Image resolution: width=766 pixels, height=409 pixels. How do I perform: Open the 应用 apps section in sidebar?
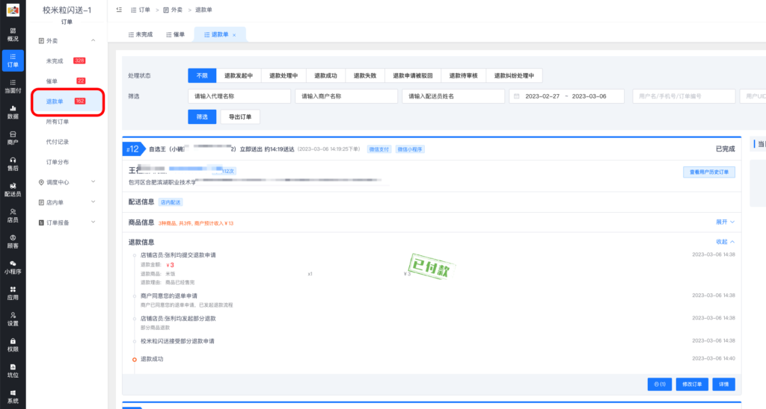pos(13,293)
